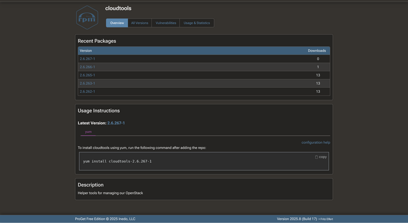
Task: Click version 2.6.263-1 link
Action: pos(88,83)
